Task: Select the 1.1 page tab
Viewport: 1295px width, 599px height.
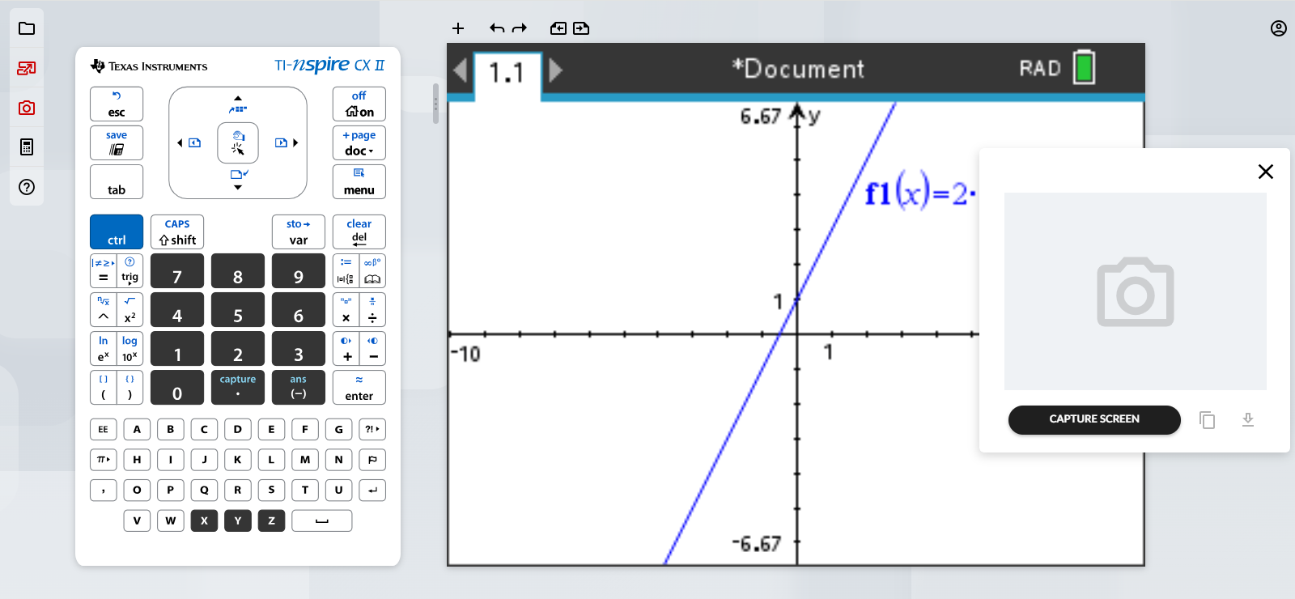Action: pyautogui.click(x=507, y=73)
